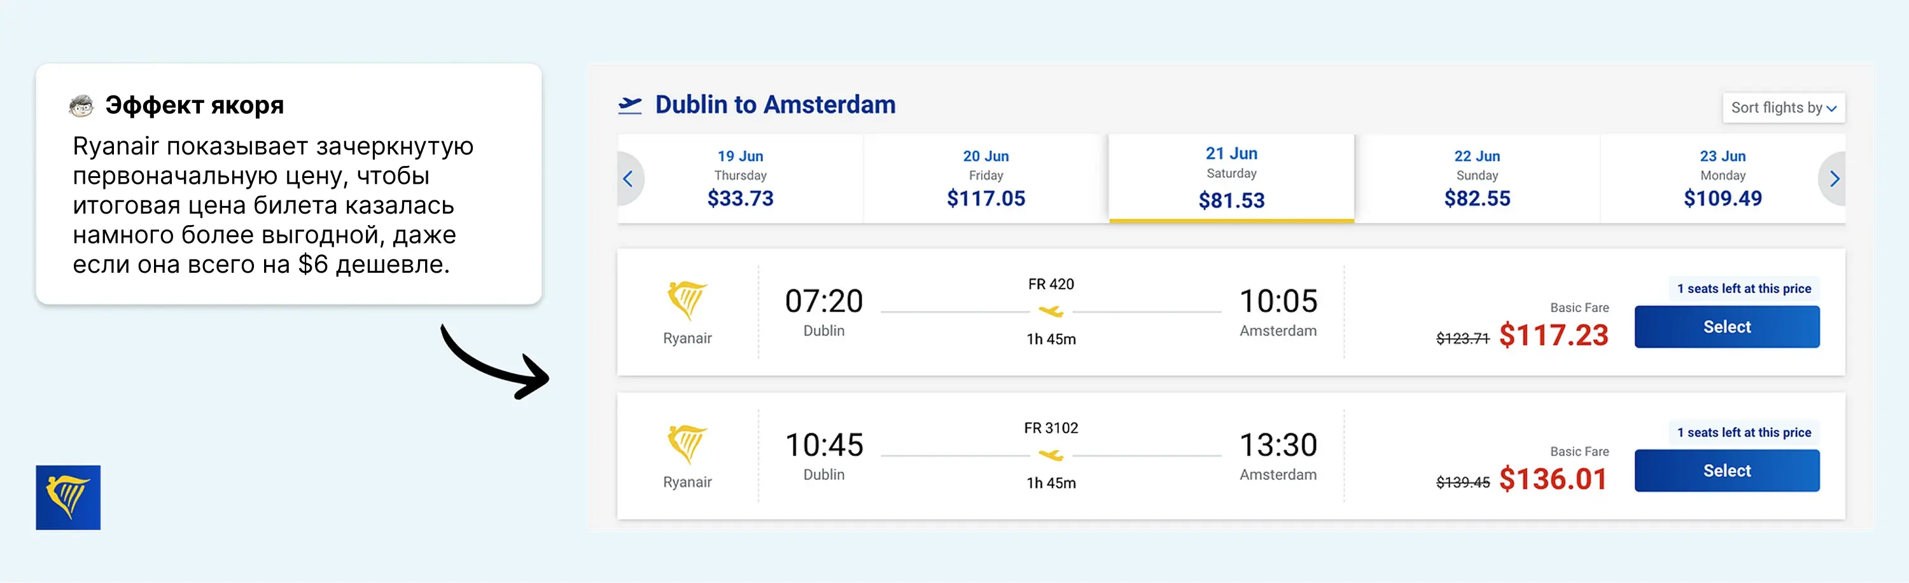Click the crossed-out $123.71 price
The image size is (1909, 583).
point(1462,338)
